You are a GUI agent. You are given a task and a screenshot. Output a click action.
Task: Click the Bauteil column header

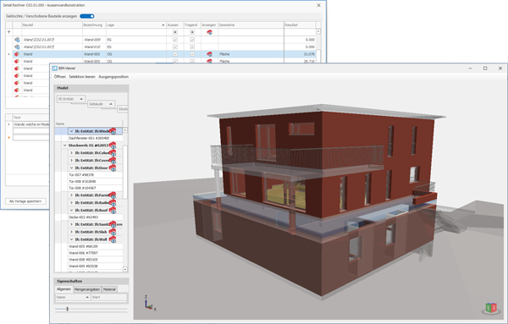pyautogui.click(x=52, y=25)
